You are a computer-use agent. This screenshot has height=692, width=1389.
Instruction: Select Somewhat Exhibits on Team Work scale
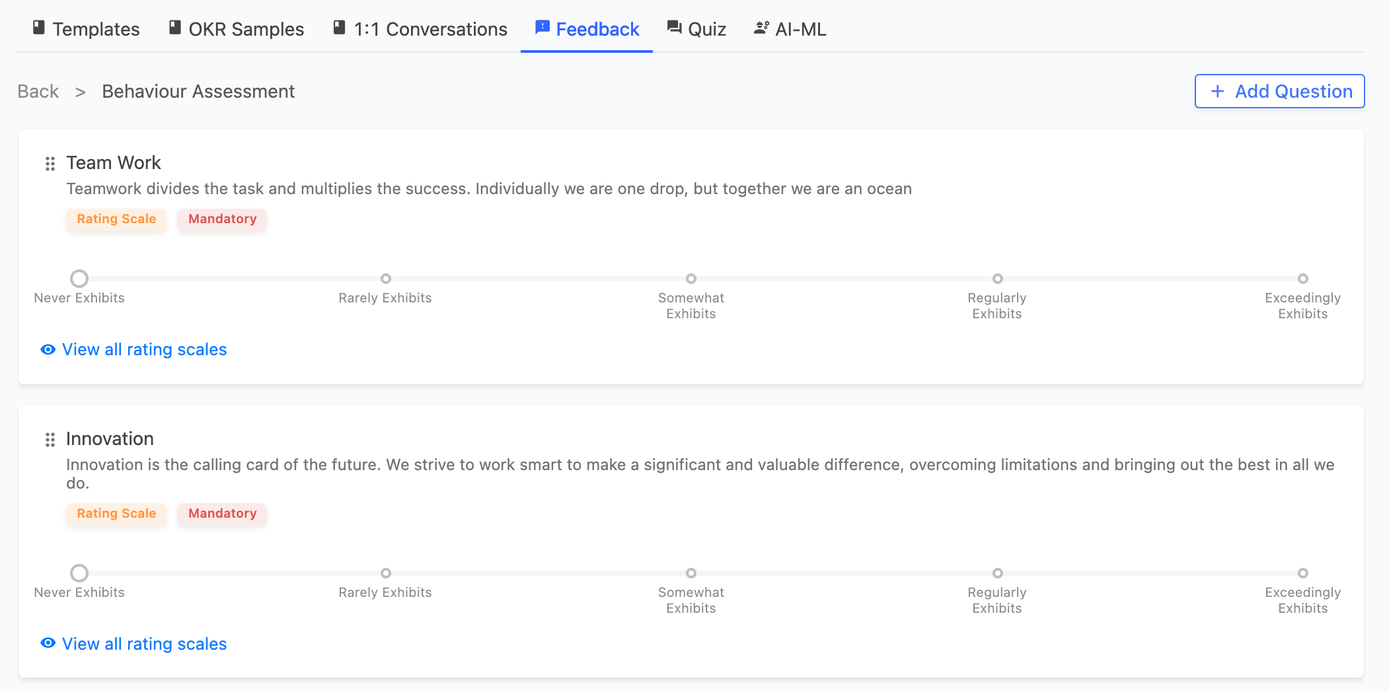[691, 279]
